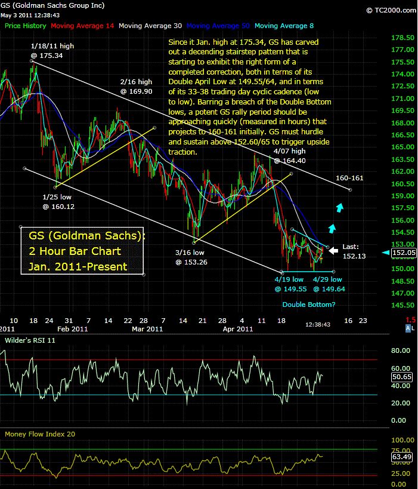The image size is (418, 489).
Task: Select the 2/16 high @ 169.90 annotation
Action: point(136,87)
